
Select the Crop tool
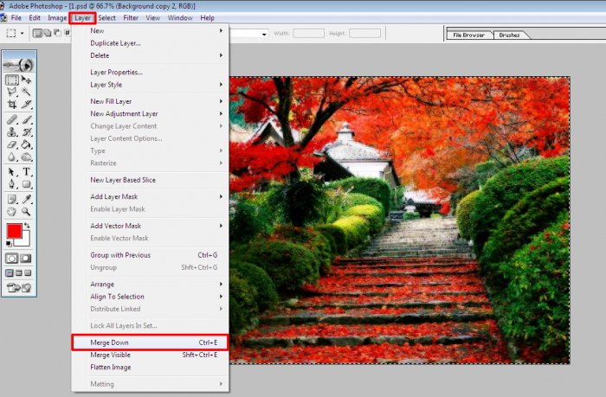[11, 105]
